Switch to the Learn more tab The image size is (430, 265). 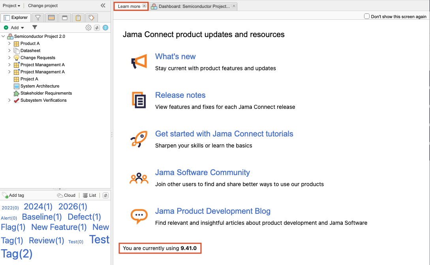[129, 6]
